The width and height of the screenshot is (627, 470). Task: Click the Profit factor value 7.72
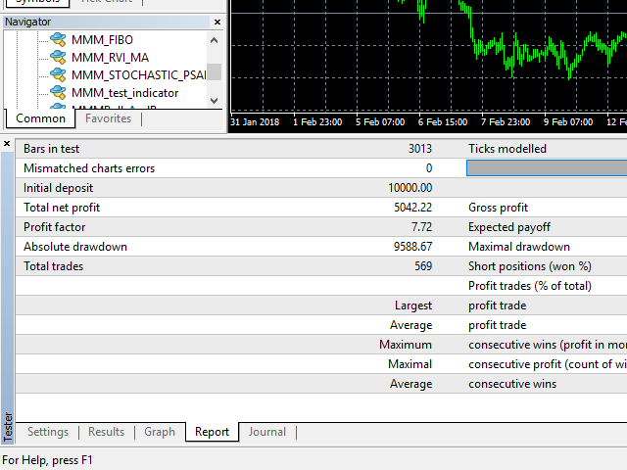pos(421,227)
